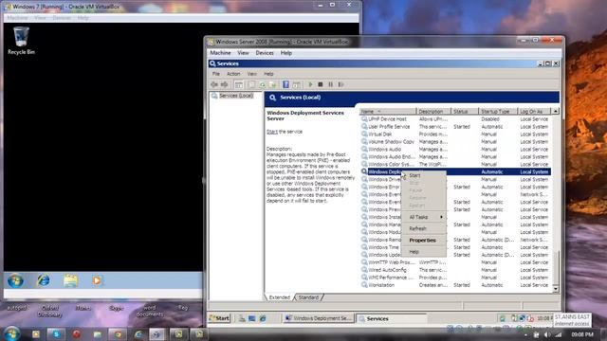Click the Windows 7 VM Start orb
The image size is (607, 341).
coord(15,280)
